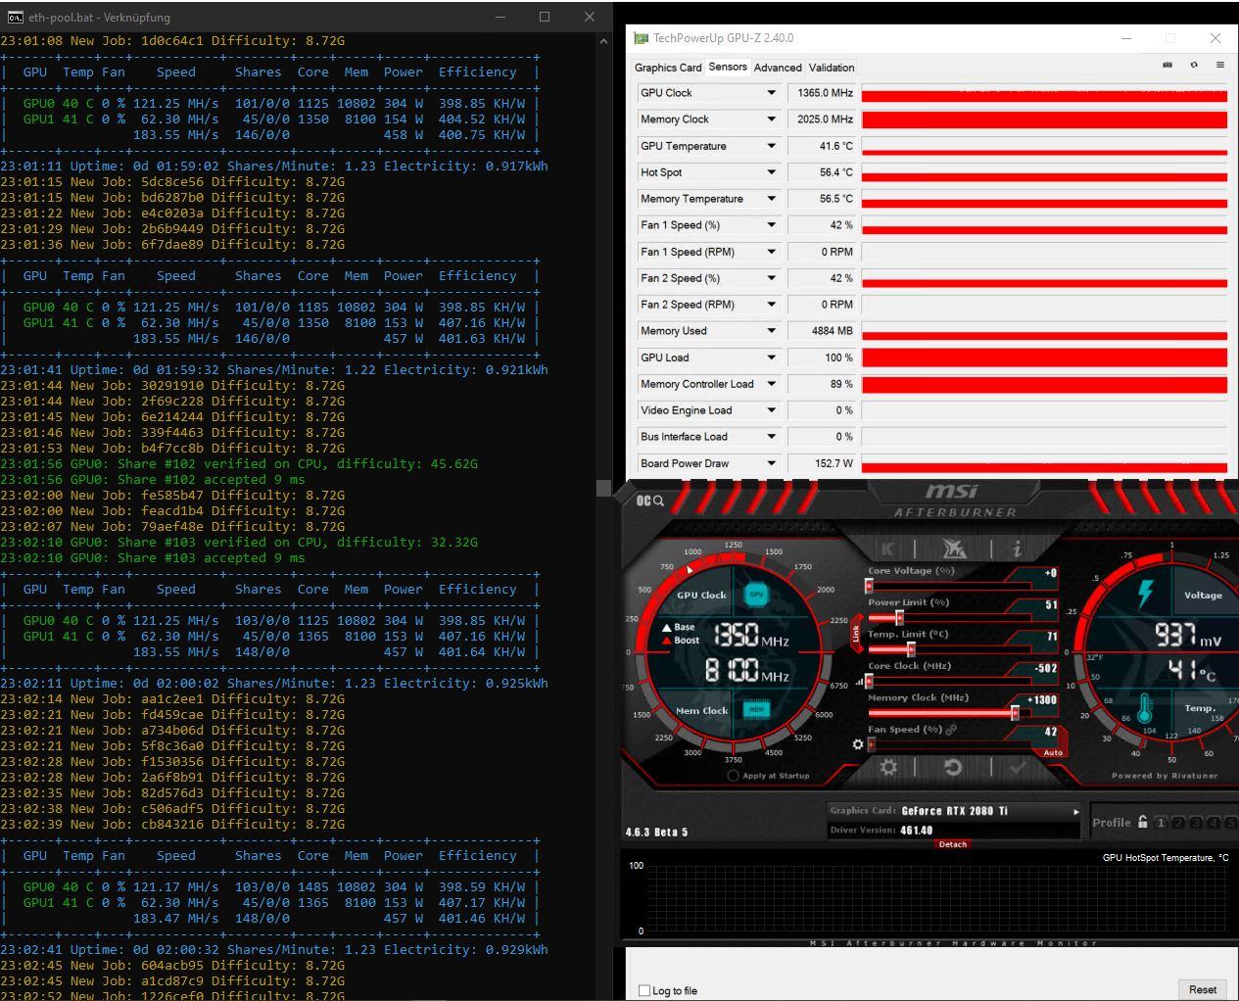The height and width of the screenshot is (1001, 1239).
Task: Click the console vertical scrollbar thumb
Action: (x=603, y=488)
